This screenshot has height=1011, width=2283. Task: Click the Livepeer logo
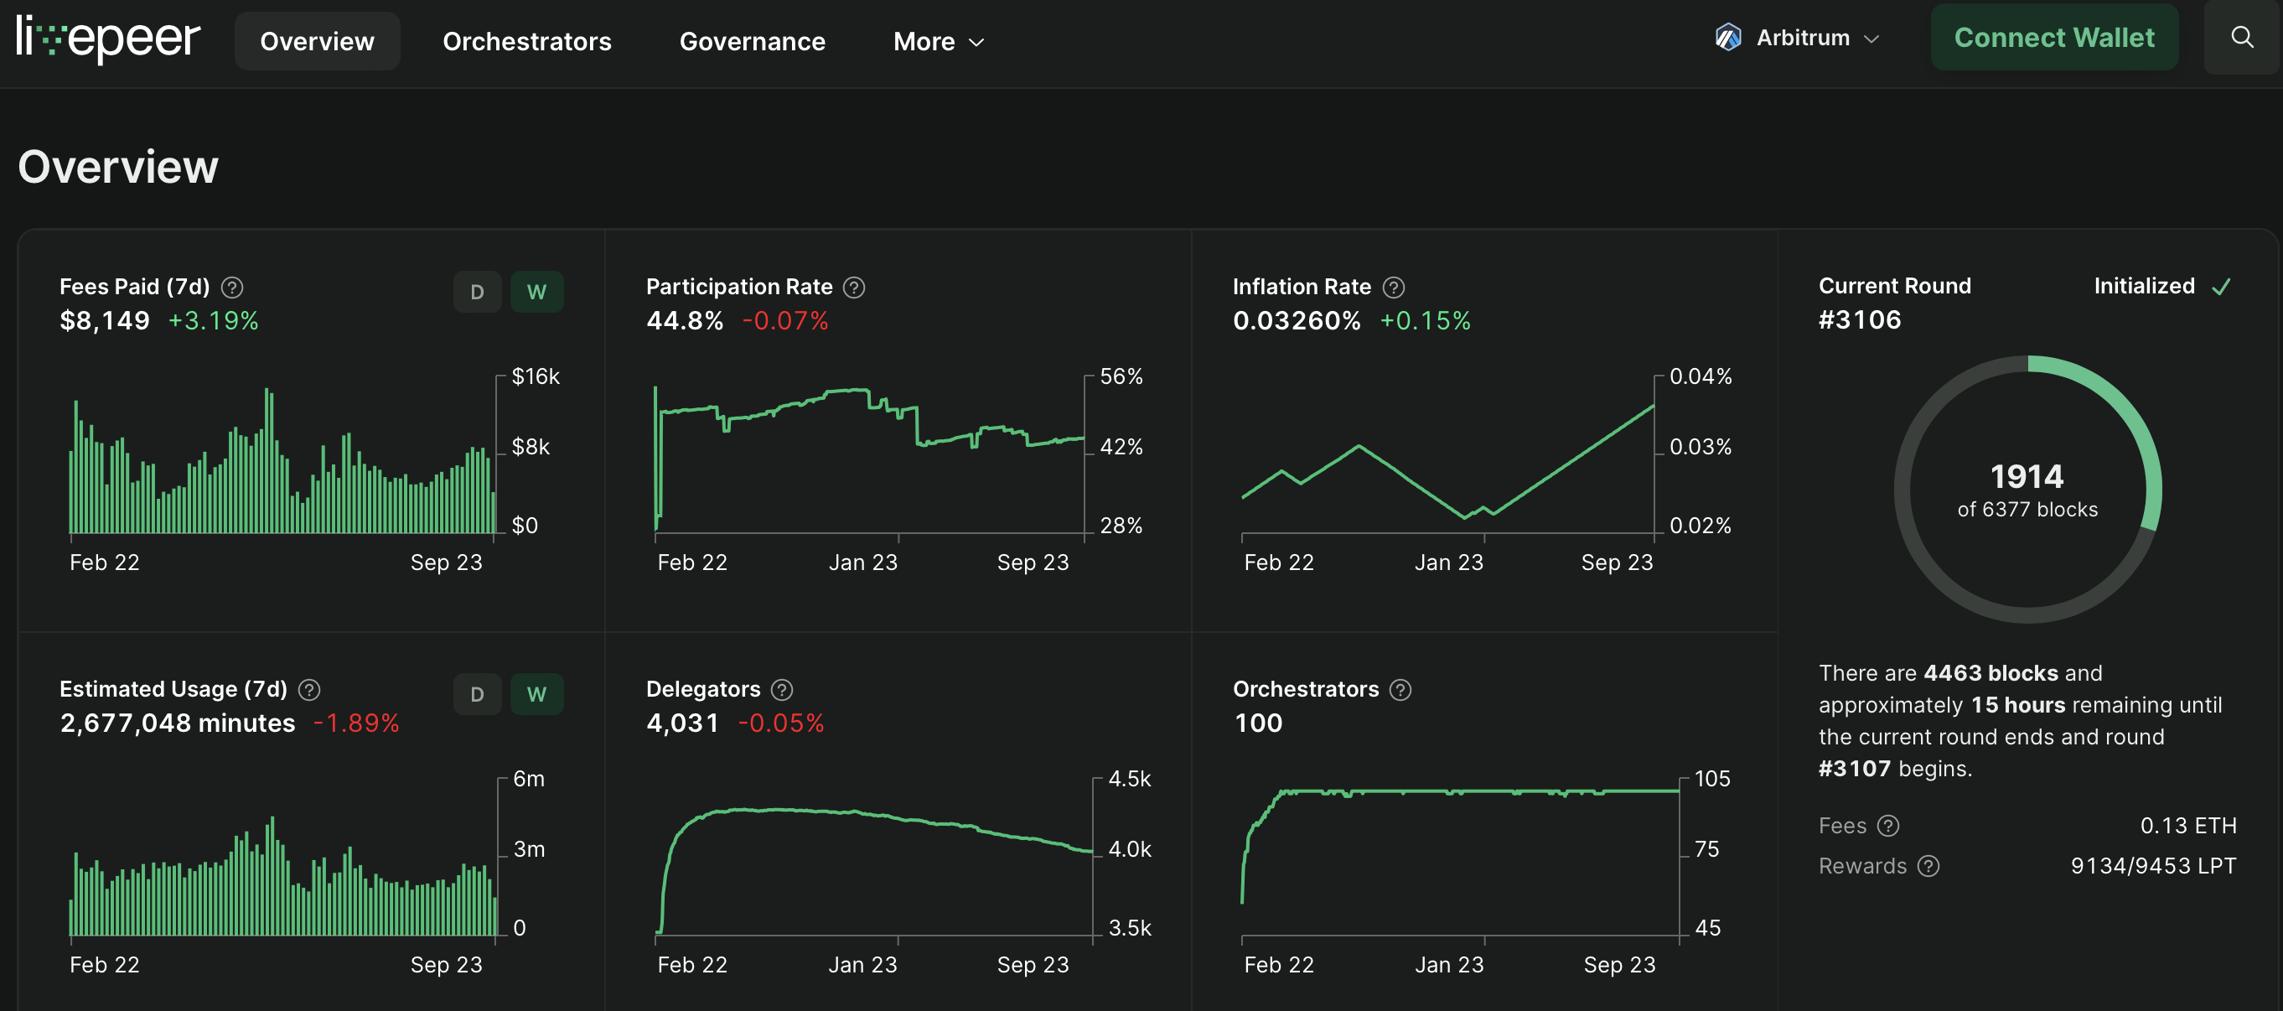click(108, 39)
